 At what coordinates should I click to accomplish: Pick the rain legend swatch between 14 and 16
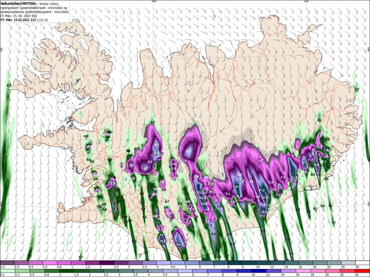coord(288,271)
